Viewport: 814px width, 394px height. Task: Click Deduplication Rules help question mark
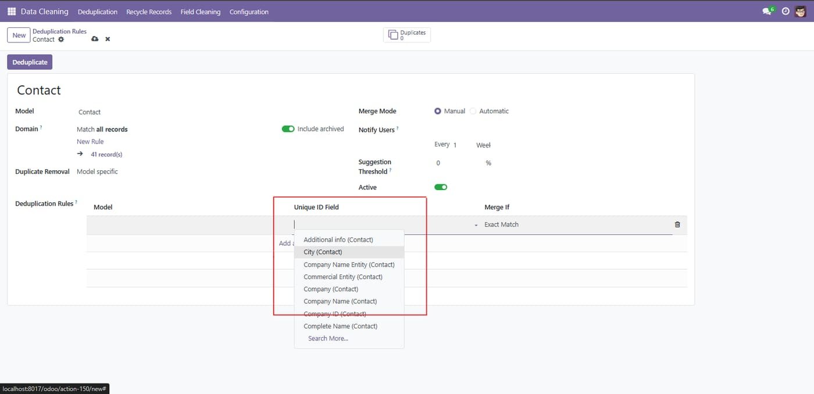pyautogui.click(x=76, y=202)
